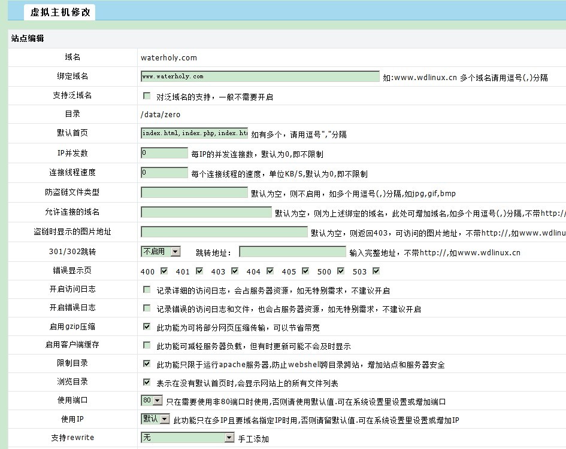Uncheck the 503 error page checkbox
566x449 pixels.
[376, 271]
